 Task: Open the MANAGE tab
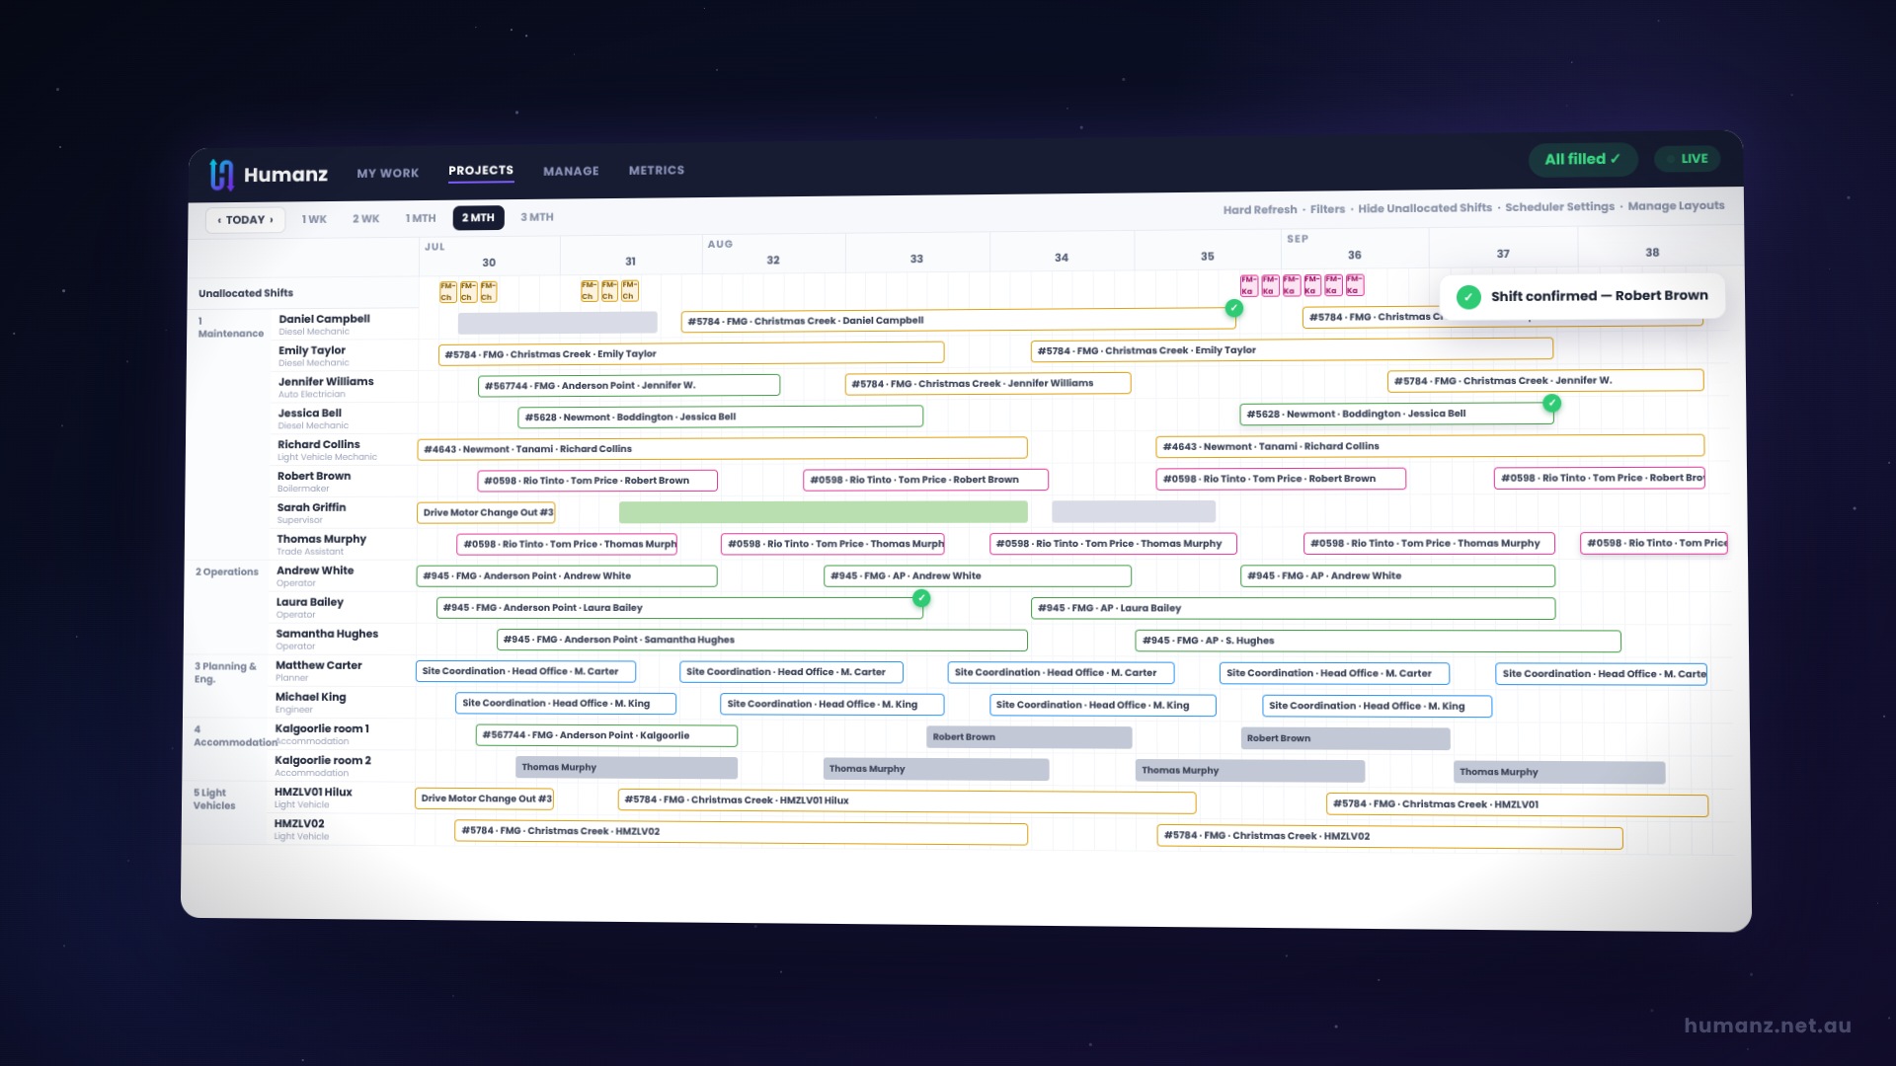coord(571,171)
